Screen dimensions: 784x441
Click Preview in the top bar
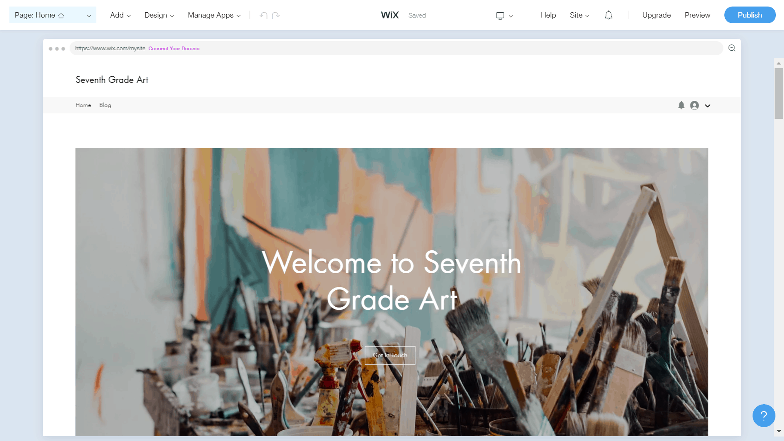click(697, 15)
